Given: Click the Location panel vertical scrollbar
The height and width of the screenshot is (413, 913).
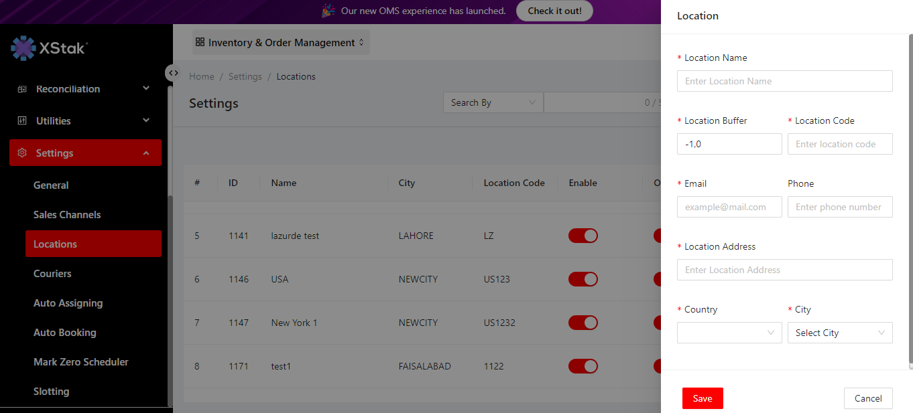Looking at the screenshot, I should coord(910,201).
